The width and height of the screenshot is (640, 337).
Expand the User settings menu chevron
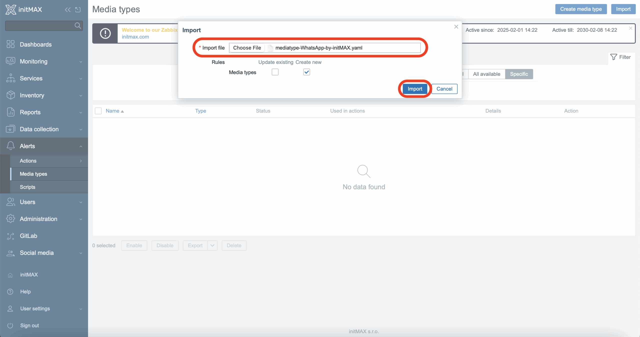[x=81, y=309]
